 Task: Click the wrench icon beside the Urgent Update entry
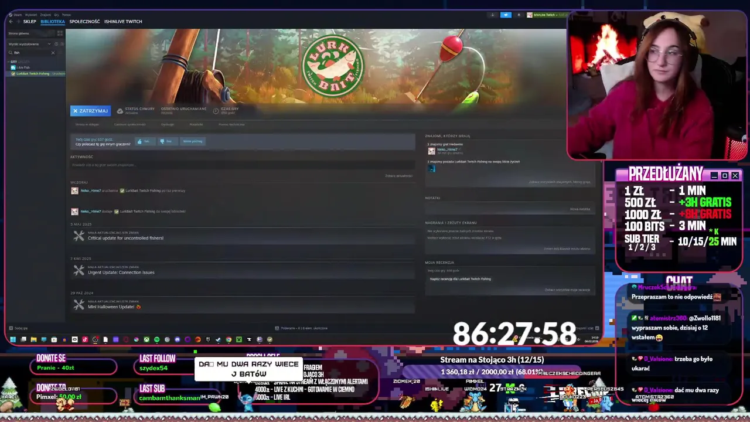79,270
